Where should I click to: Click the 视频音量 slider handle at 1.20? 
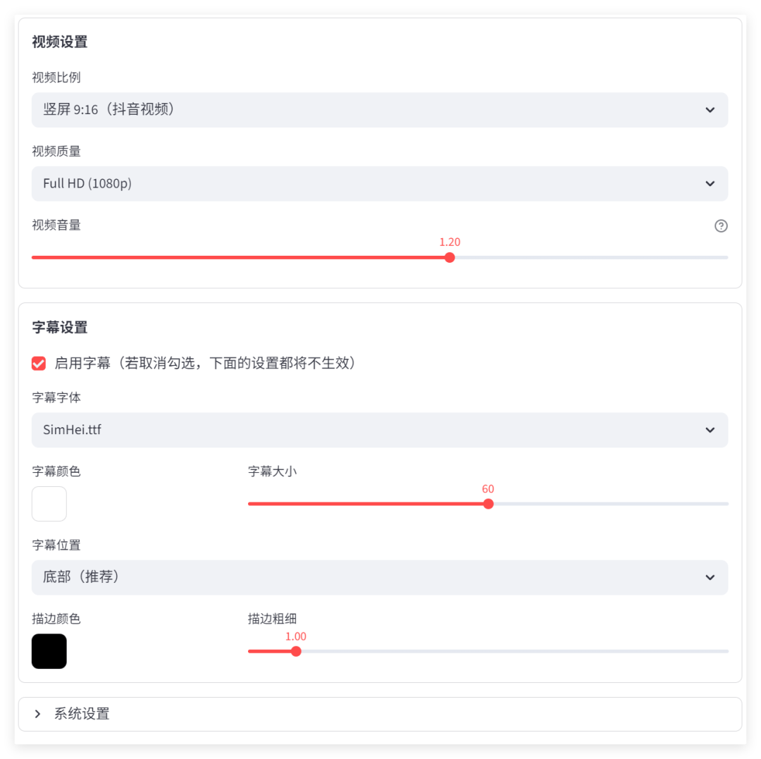tap(450, 257)
